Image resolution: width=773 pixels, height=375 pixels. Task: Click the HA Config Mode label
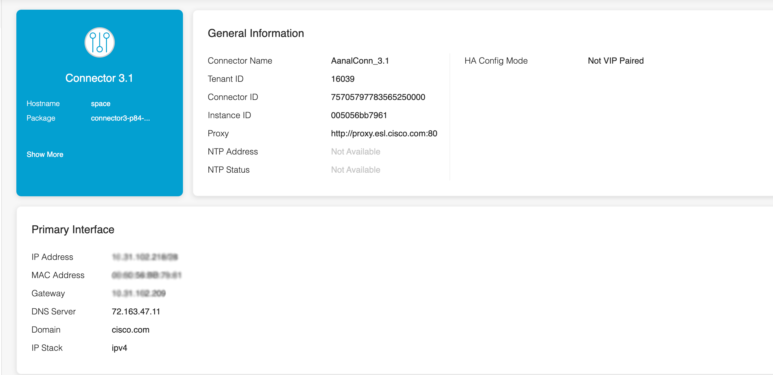pyautogui.click(x=496, y=61)
